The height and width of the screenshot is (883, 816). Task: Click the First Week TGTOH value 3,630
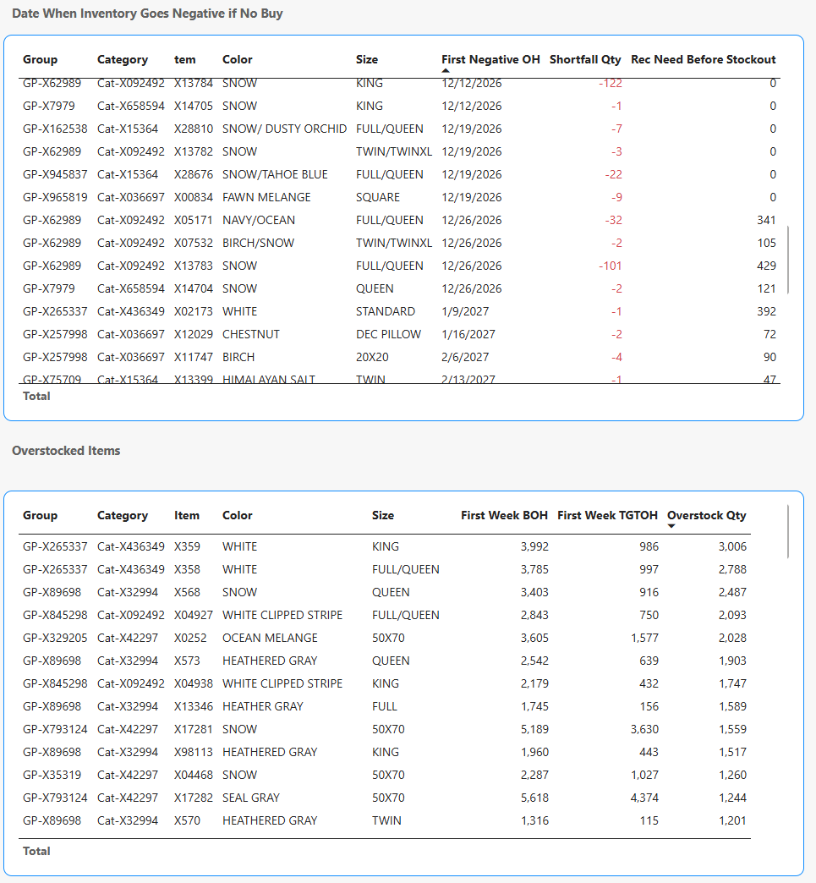click(644, 729)
